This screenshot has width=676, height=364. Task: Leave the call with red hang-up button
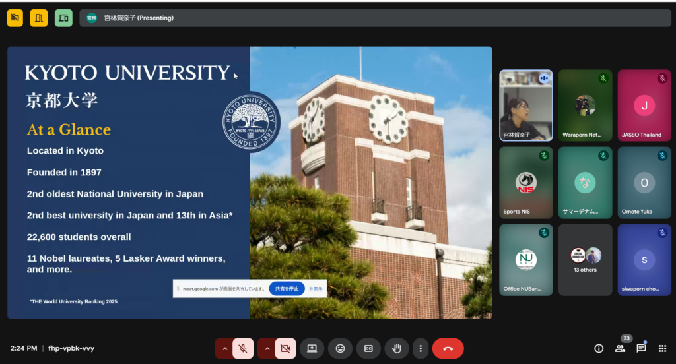click(448, 348)
